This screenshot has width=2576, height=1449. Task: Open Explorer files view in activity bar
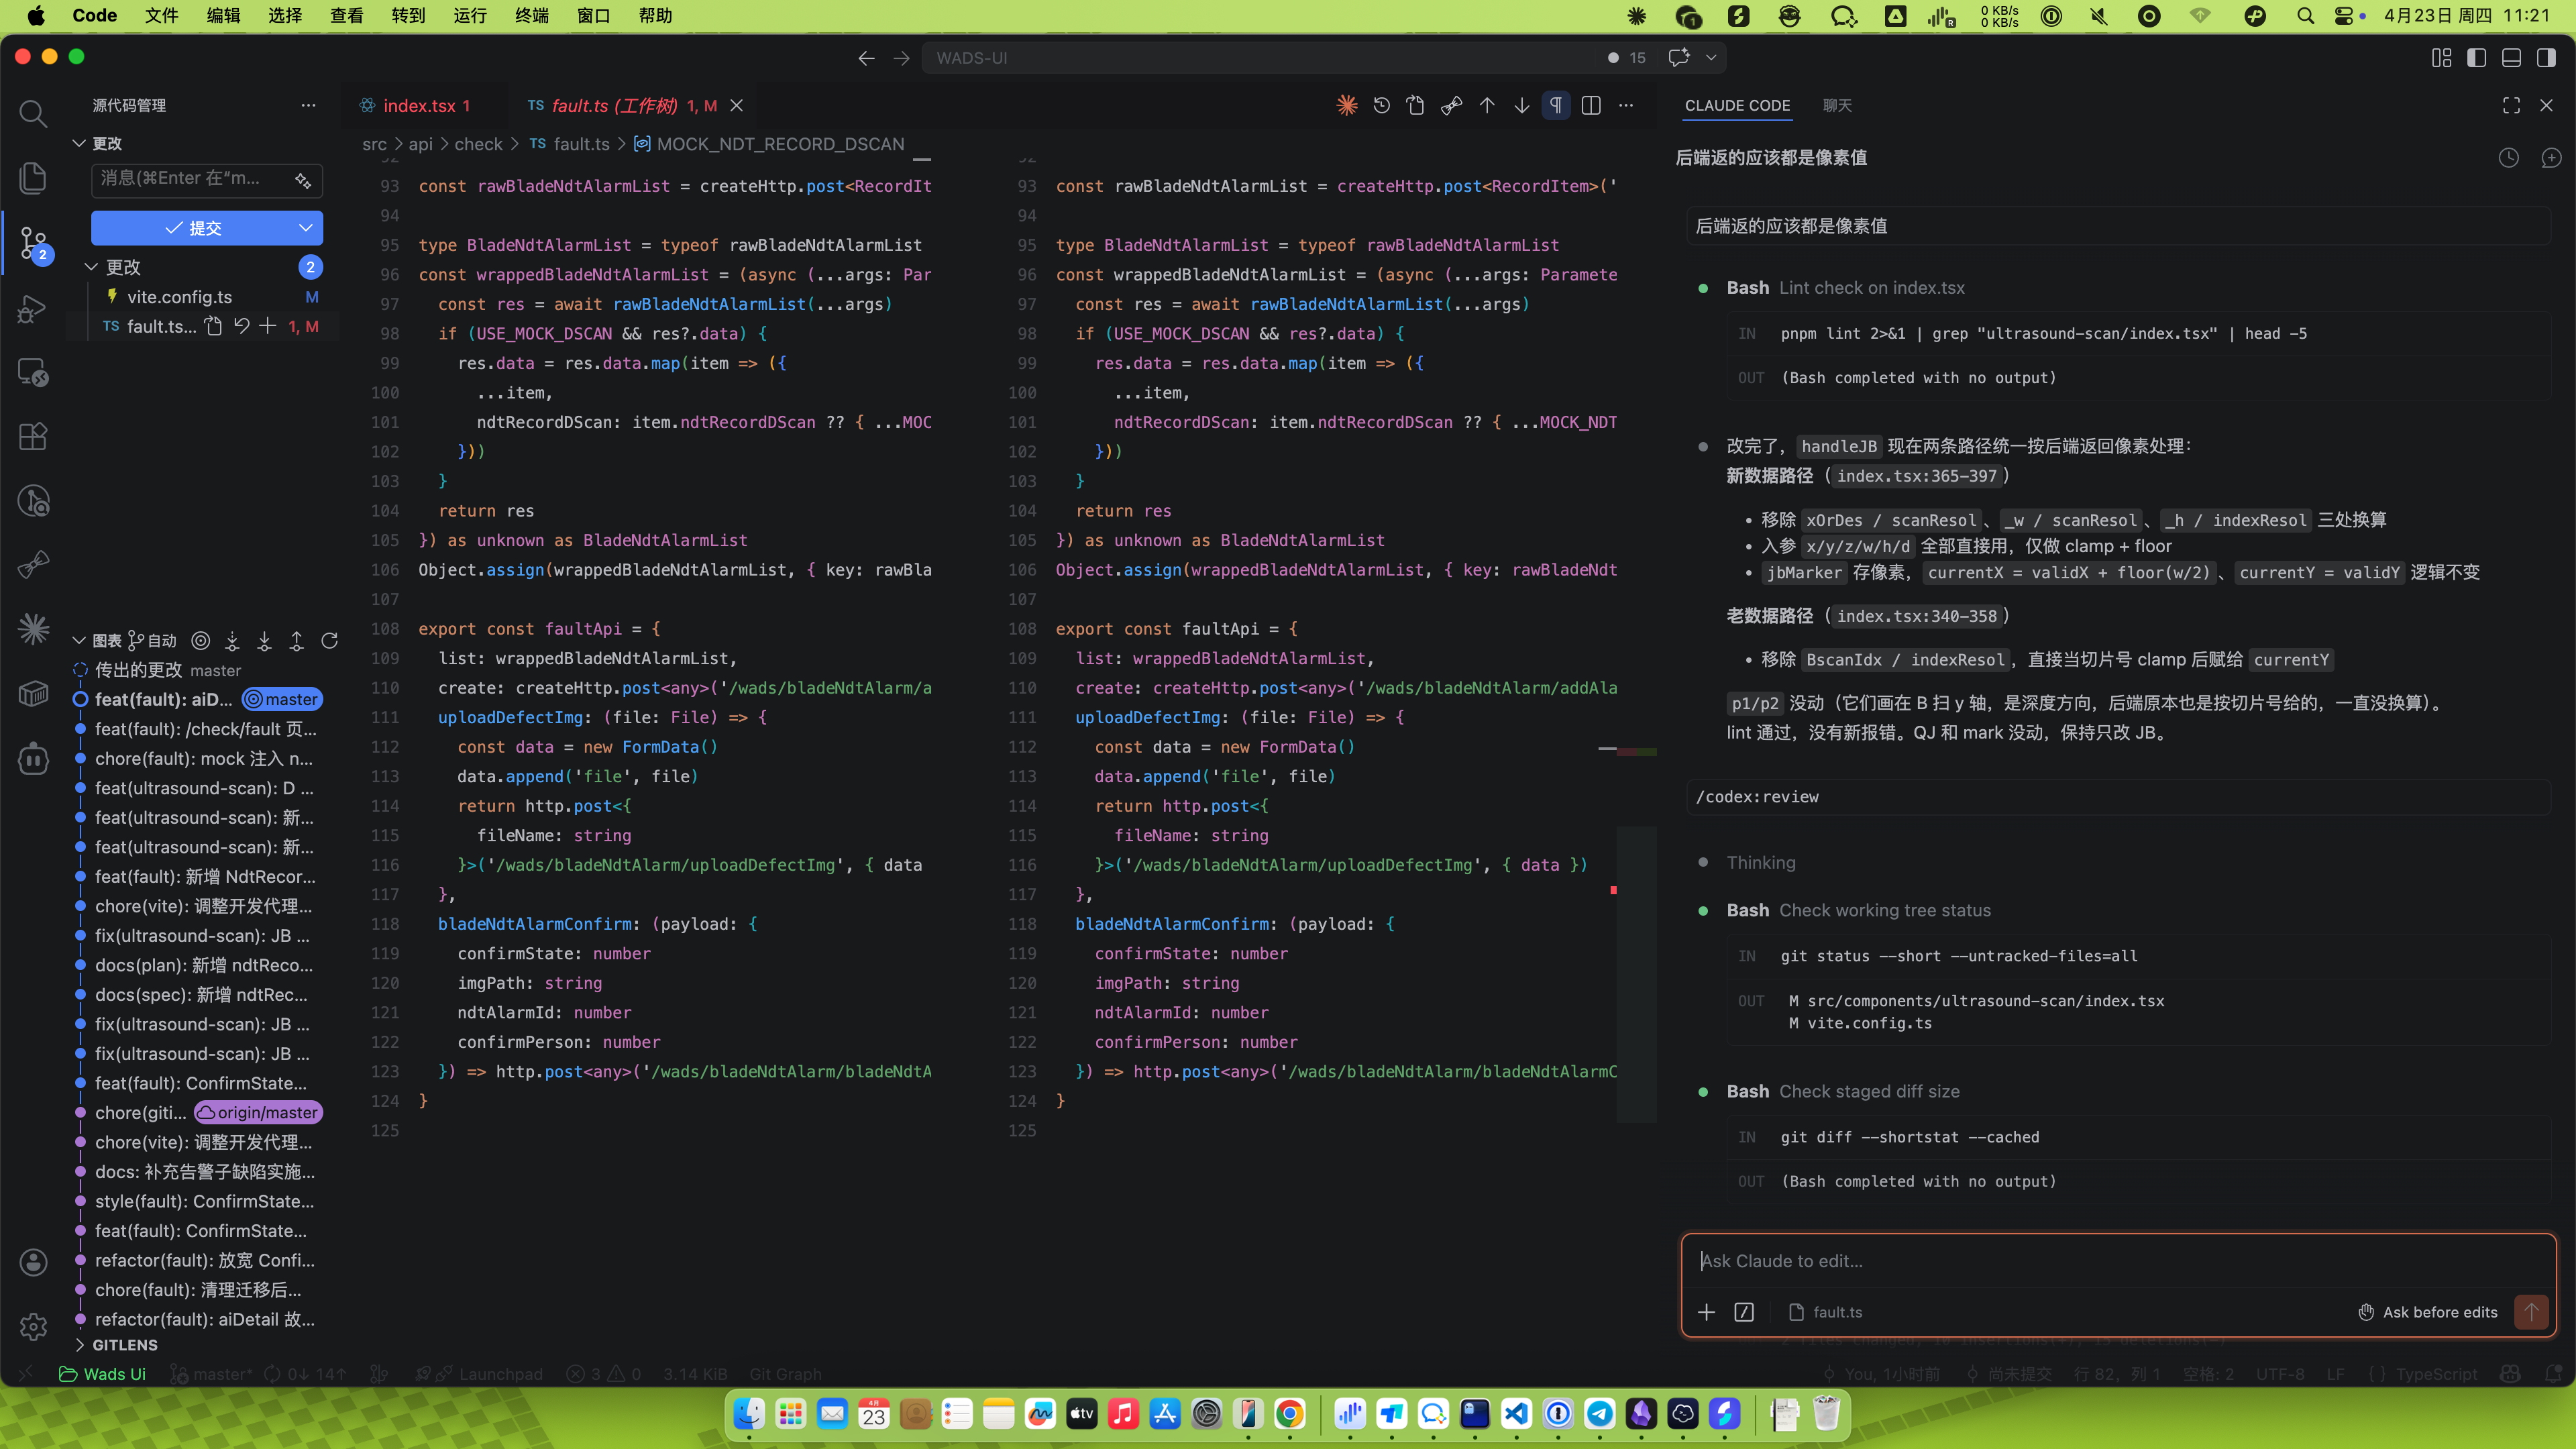33,178
